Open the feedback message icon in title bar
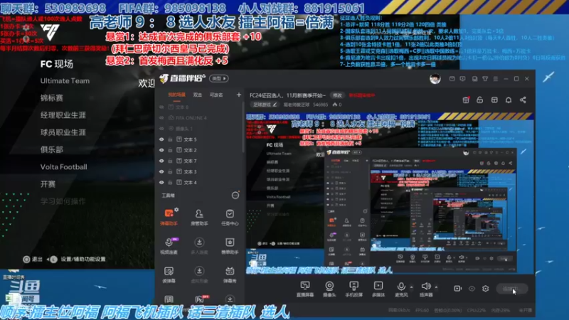Image resolution: width=569 pixels, height=320 pixels. tap(462, 78)
